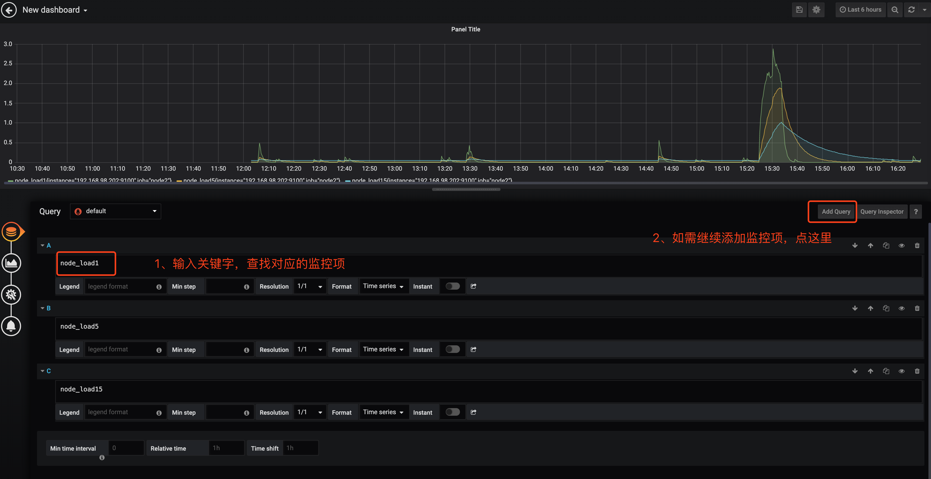931x479 pixels.
Task: Click the Add Query button
Action: point(836,212)
